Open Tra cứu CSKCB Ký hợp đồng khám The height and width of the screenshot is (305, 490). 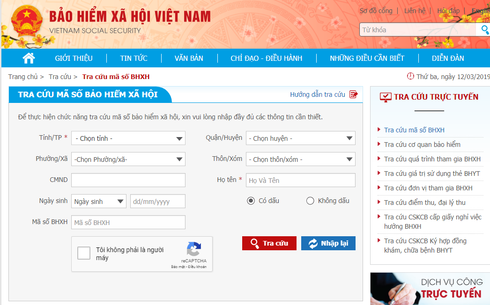[x=425, y=246]
